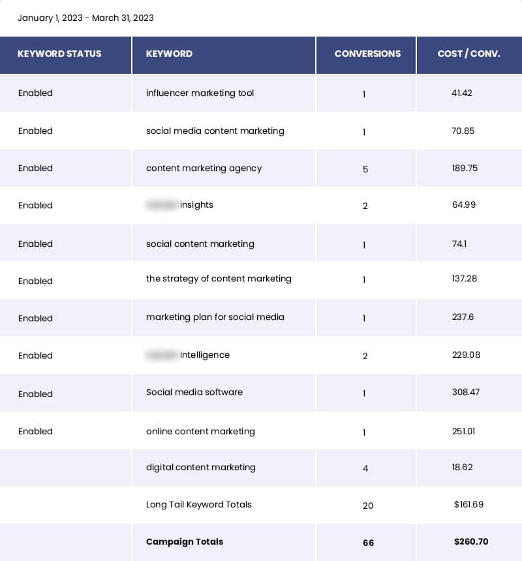The image size is (522, 561).
Task: Select marketing plan for social media keyword
Action: point(215,317)
